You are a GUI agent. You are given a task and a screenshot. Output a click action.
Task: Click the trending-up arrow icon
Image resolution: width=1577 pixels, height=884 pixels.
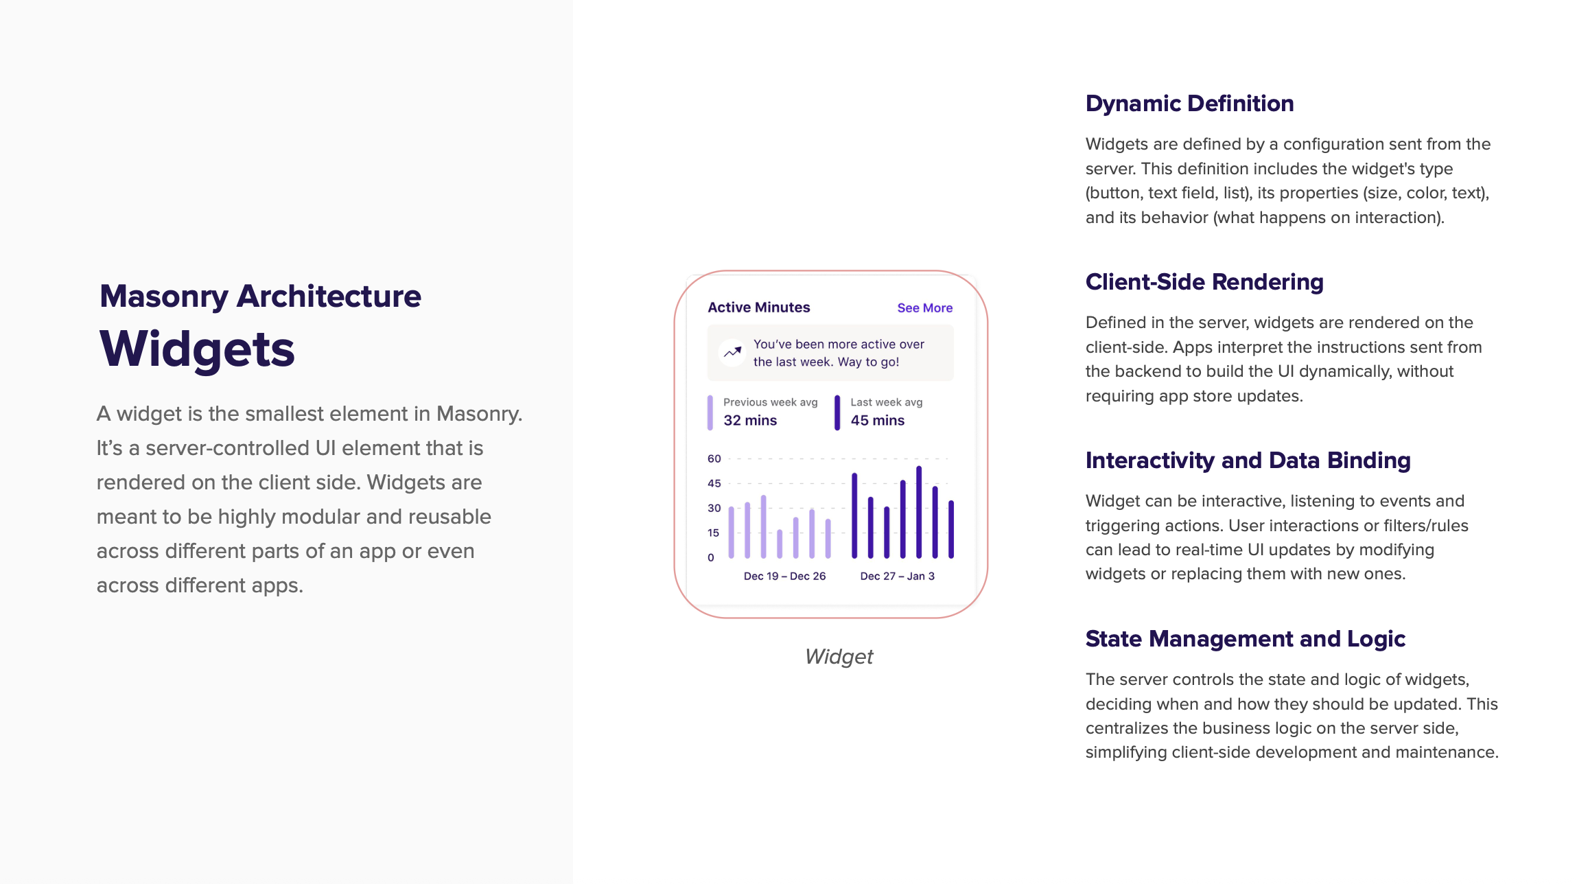[x=732, y=352]
